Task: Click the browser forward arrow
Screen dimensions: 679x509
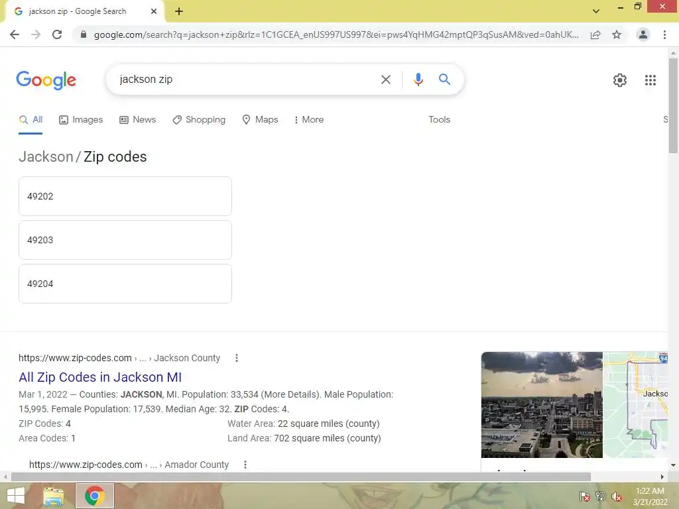Action: tap(36, 34)
